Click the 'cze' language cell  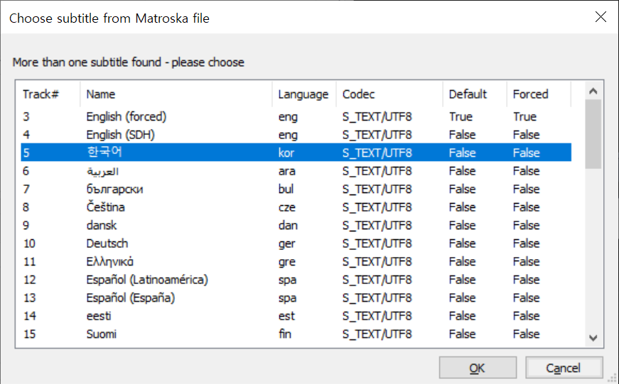click(287, 207)
